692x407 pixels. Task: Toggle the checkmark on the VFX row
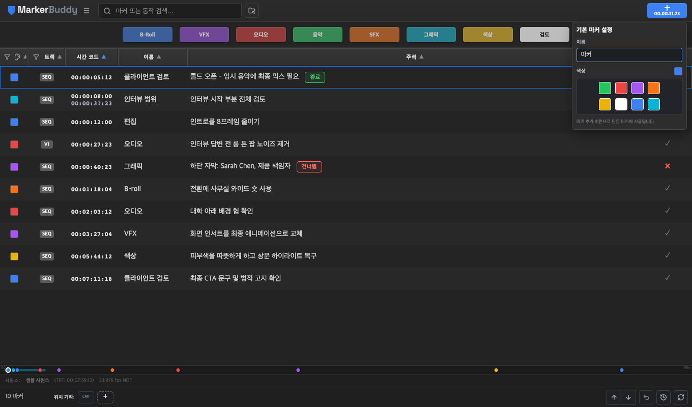click(x=668, y=234)
